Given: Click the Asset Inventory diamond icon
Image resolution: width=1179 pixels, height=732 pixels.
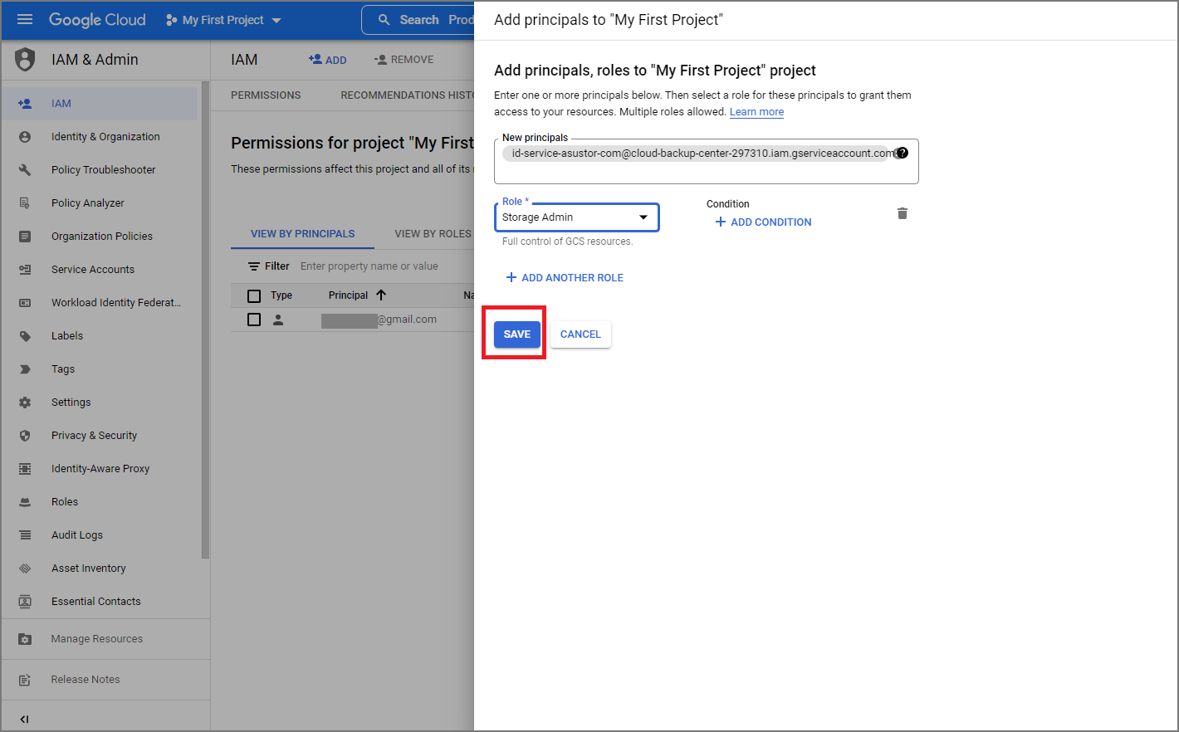Looking at the screenshot, I should click(x=25, y=569).
